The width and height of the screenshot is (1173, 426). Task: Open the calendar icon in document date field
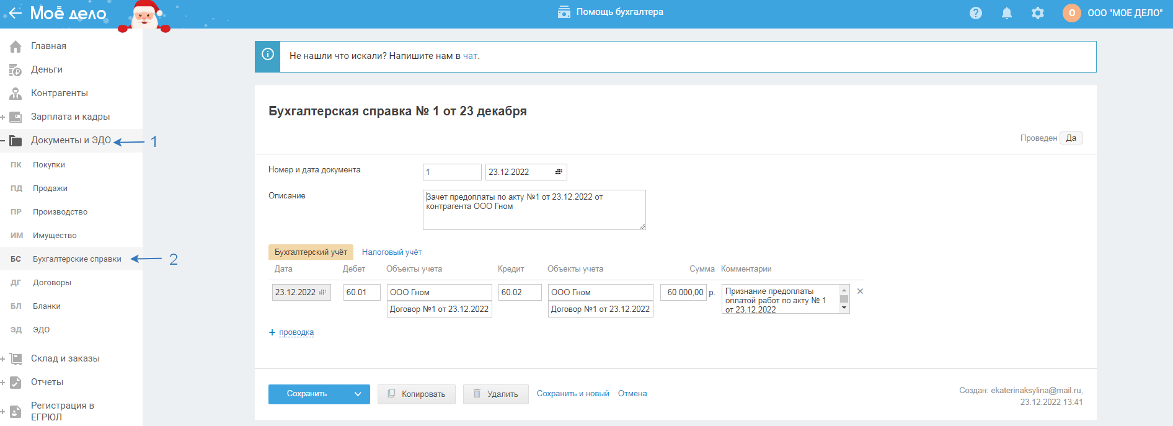pyautogui.click(x=559, y=172)
